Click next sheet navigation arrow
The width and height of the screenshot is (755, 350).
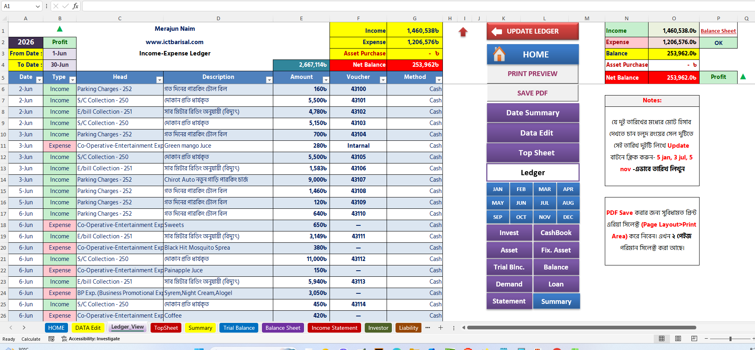click(24, 328)
